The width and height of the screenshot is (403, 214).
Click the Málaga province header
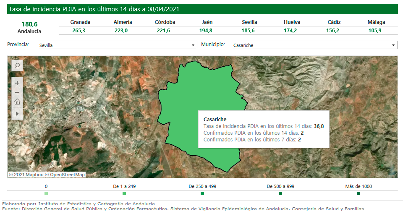(376, 22)
